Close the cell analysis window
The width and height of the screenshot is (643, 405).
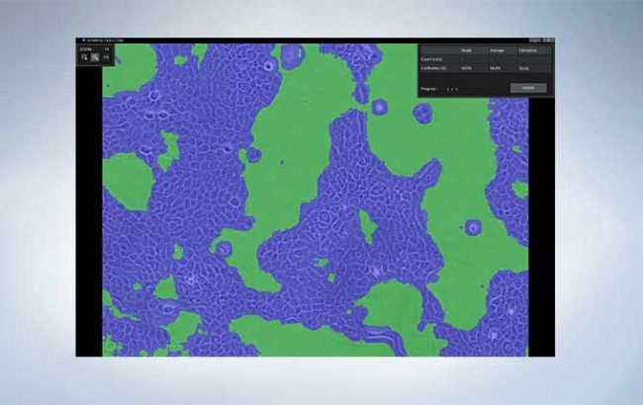[548, 40]
